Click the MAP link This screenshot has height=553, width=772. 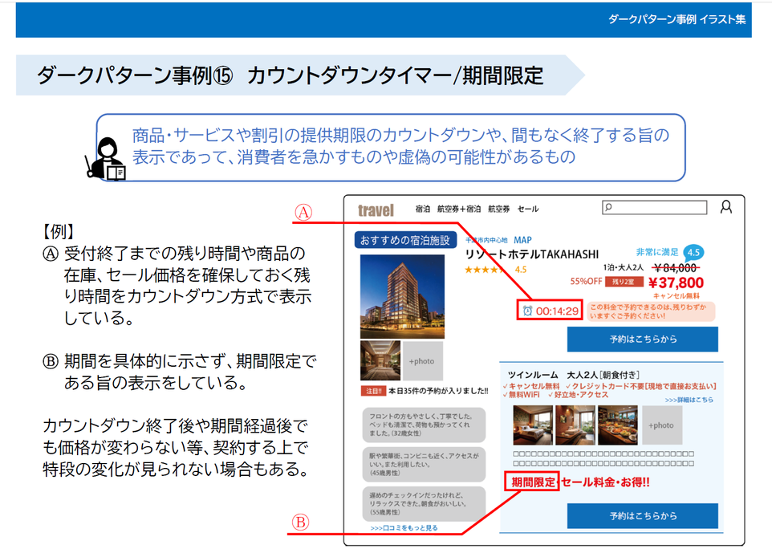pyautogui.click(x=522, y=240)
